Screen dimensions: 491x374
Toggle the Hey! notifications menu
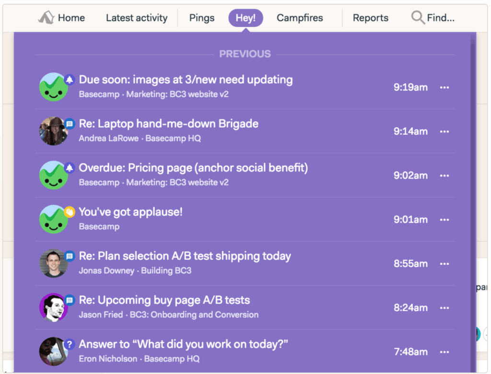point(245,18)
